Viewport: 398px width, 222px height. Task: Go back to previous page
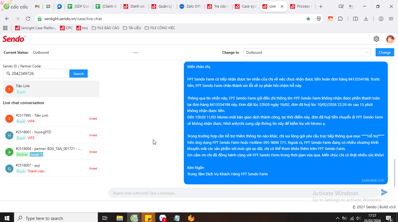coord(7,19)
